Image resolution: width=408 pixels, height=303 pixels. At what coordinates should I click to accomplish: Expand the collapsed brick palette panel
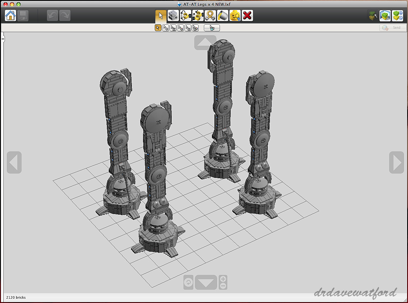[x=3, y=39]
